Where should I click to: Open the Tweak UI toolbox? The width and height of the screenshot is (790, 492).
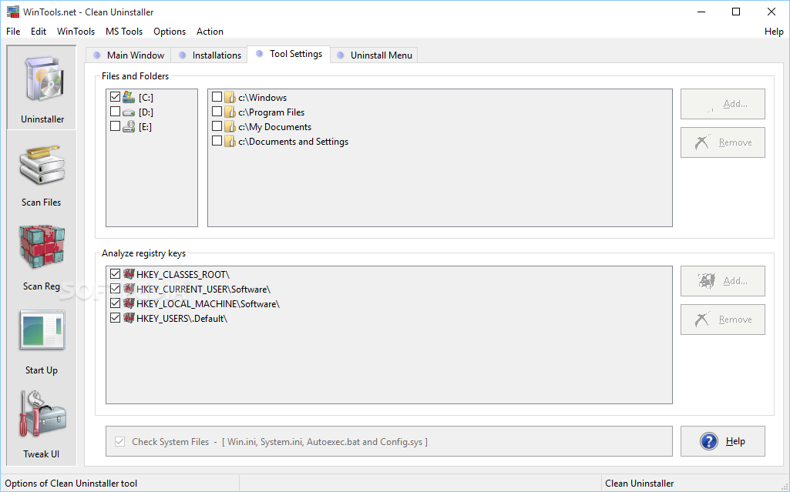tap(42, 426)
